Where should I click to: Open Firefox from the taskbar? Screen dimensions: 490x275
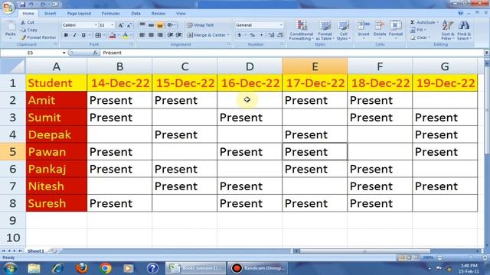[x=82, y=268]
